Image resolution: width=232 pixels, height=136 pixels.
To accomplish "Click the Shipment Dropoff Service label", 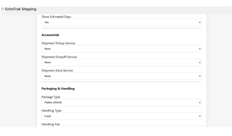I will click(x=59, y=57).
